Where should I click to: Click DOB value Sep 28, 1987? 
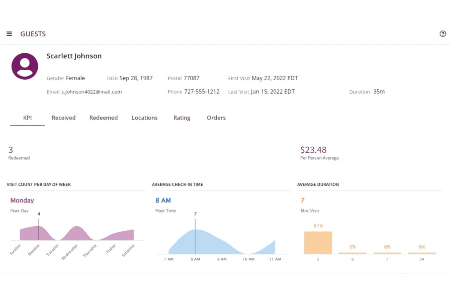click(136, 78)
